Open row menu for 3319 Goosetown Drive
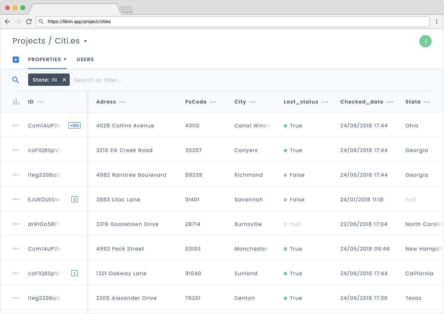444x314 pixels. tap(16, 224)
